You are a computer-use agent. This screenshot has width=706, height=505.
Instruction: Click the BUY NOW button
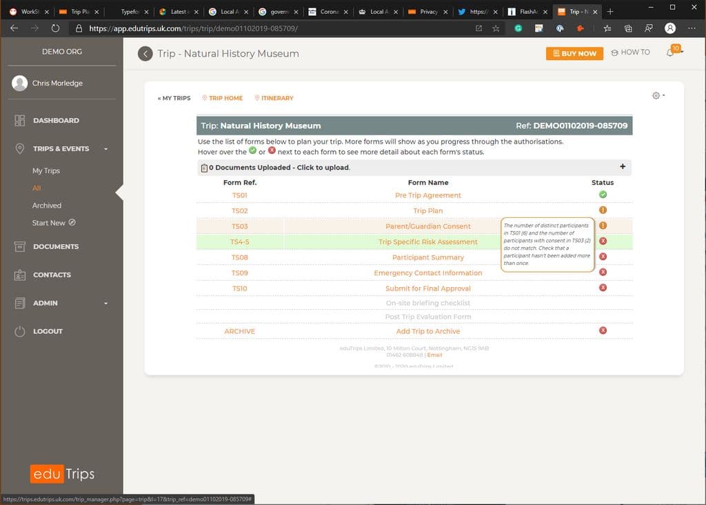pyautogui.click(x=574, y=53)
